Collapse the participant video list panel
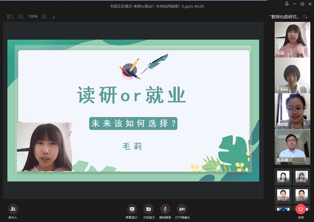 (x=305, y=17)
